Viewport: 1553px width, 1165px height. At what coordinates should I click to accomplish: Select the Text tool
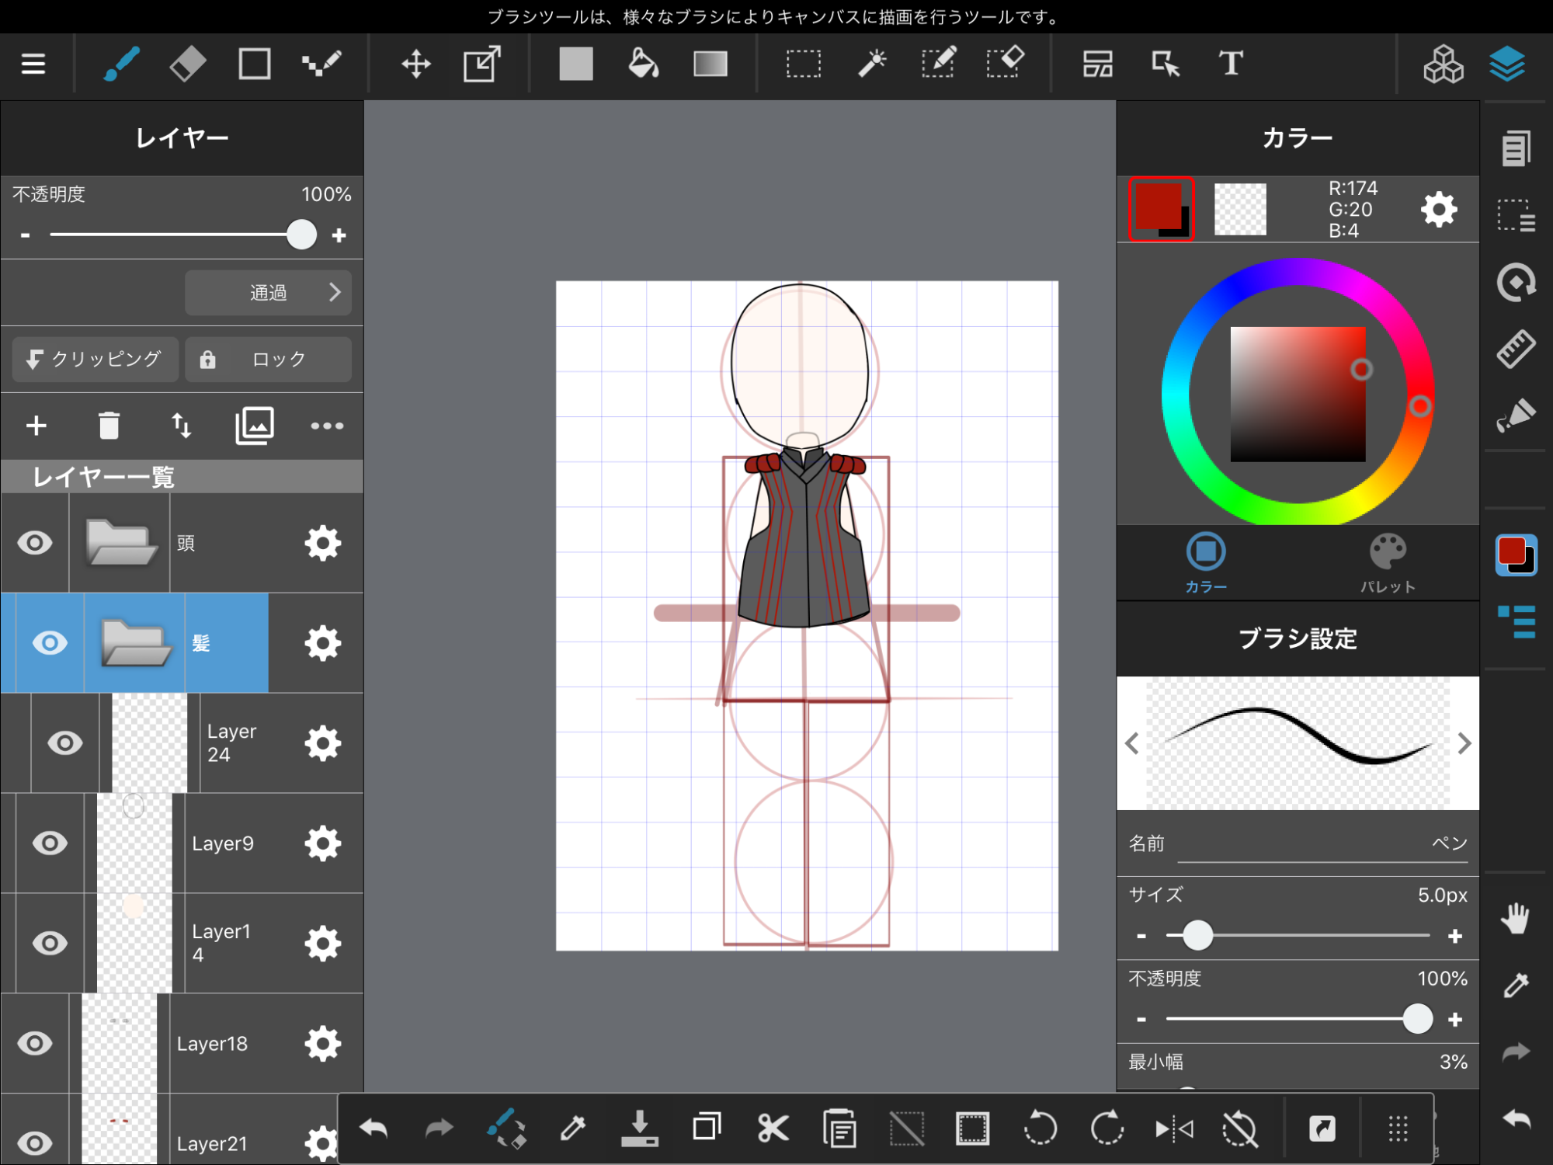click(1230, 64)
